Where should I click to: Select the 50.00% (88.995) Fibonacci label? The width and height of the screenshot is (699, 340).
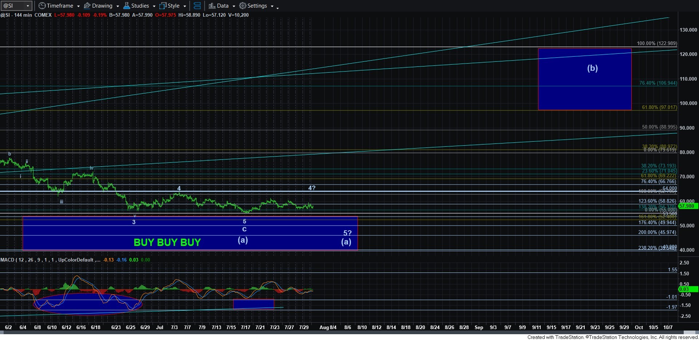[x=659, y=127]
